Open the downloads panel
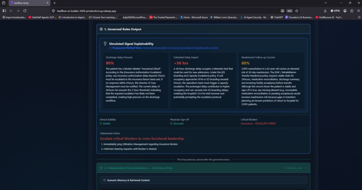362x190 pixels. coord(325,11)
